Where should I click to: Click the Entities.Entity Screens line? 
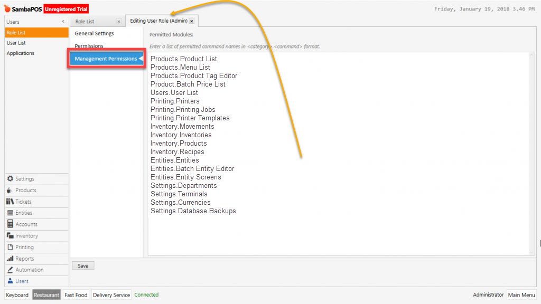[x=185, y=177]
